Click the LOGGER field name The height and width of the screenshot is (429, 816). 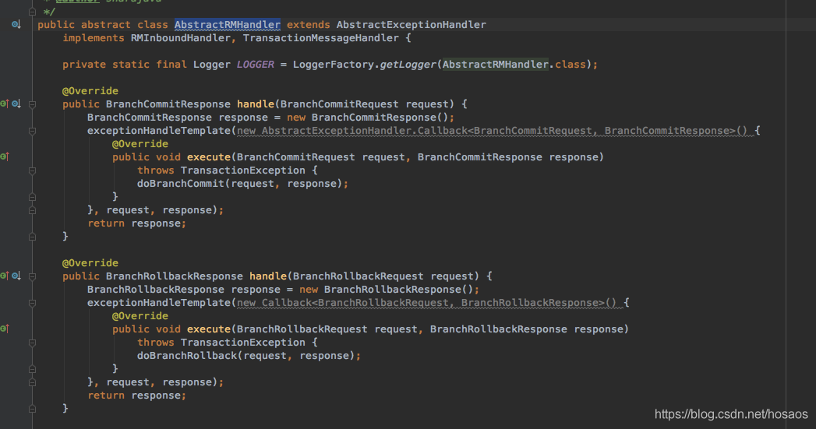point(255,65)
